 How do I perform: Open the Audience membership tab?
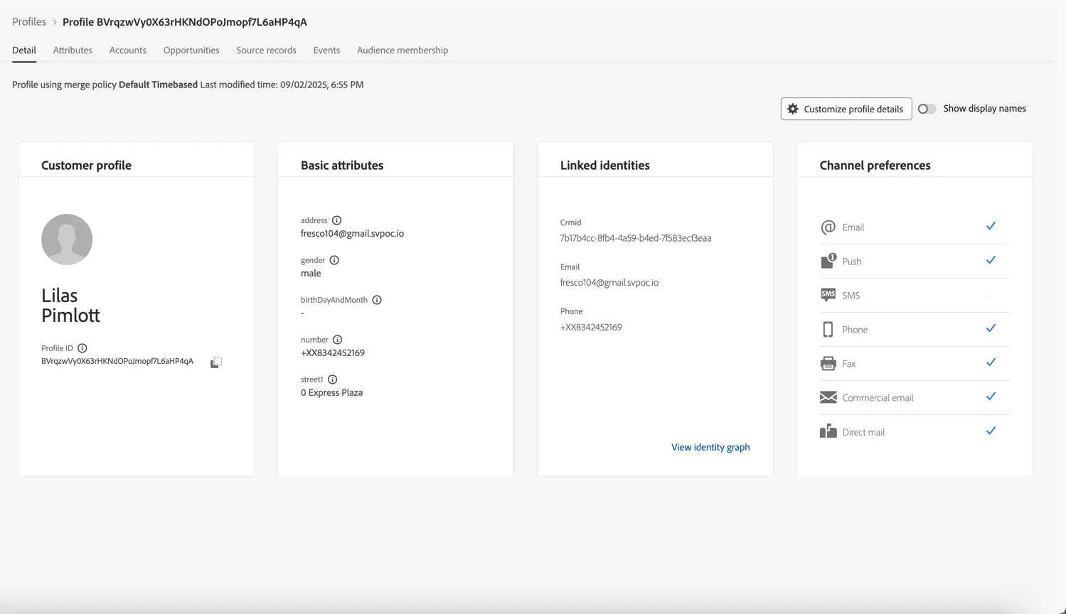tap(403, 50)
